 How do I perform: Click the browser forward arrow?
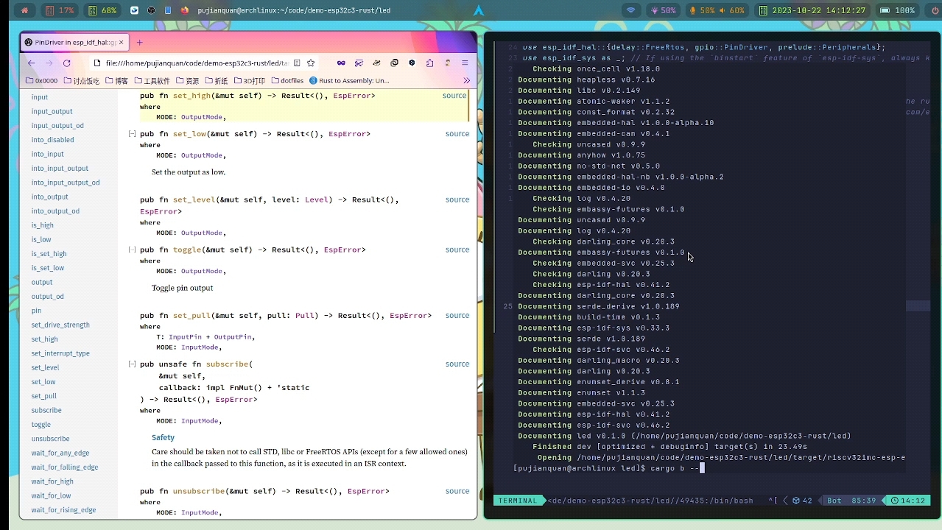pyautogui.click(x=49, y=63)
